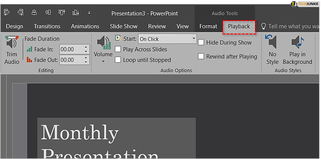Expand the Volume dropdown arrow
The width and height of the screenshot is (321, 159).
(x=103, y=61)
